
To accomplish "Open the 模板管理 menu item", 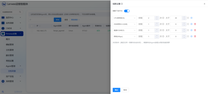I will coord(10,45).
